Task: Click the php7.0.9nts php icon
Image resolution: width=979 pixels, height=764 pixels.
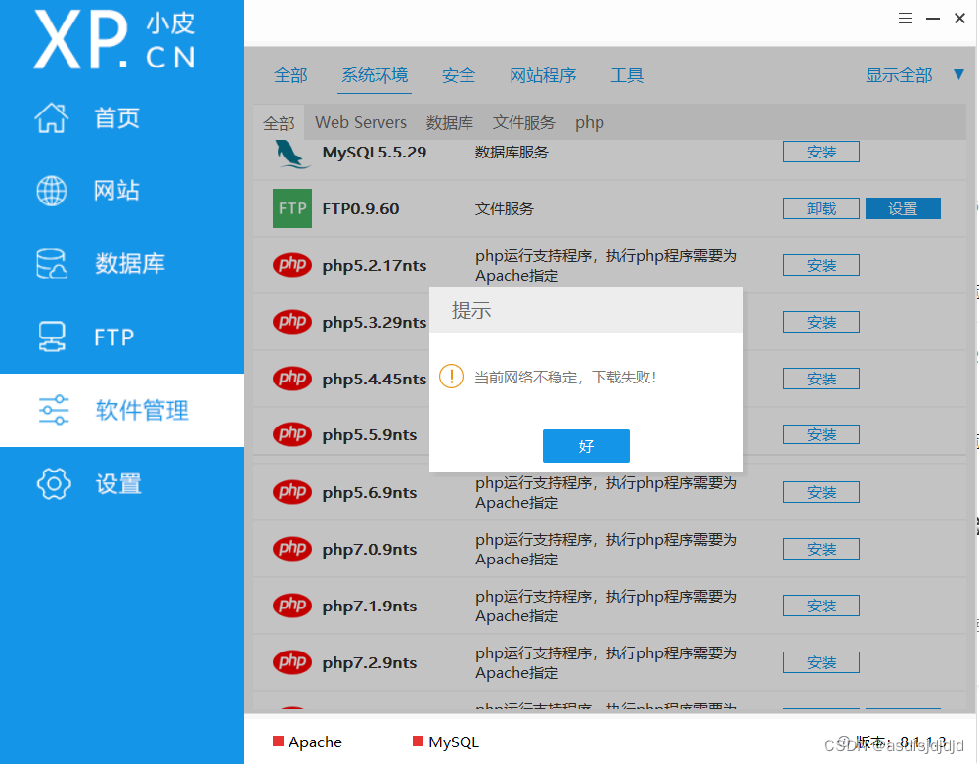Action: point(292,549)
